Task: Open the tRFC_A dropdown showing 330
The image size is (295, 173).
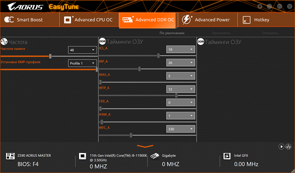Action: [181, 129]
